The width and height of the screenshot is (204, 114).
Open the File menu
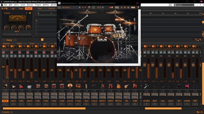[5, 5]
